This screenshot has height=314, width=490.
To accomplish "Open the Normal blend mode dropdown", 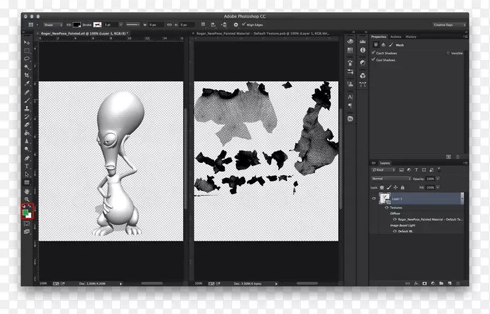I will 391,179.
